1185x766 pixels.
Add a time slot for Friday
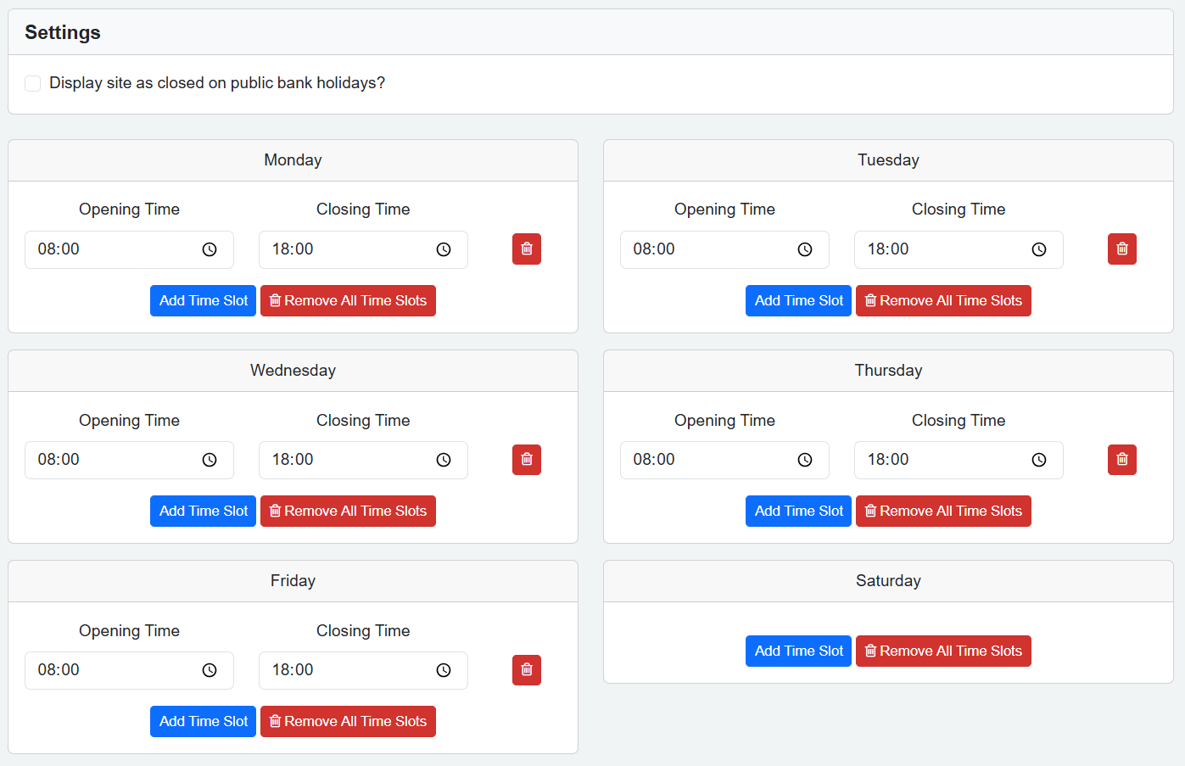point(203,722)
